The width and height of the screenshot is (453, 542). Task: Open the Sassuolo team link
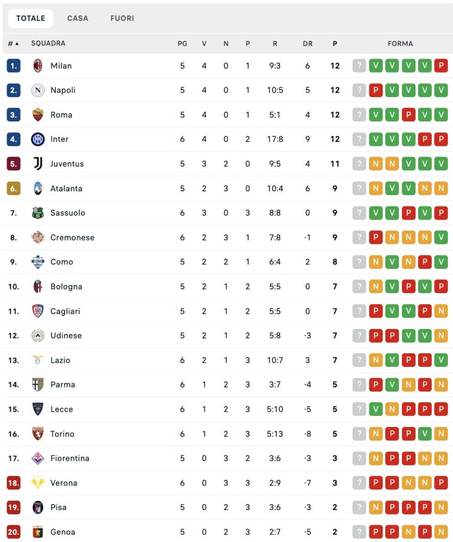pyautogui.click(x=68, y=213)
